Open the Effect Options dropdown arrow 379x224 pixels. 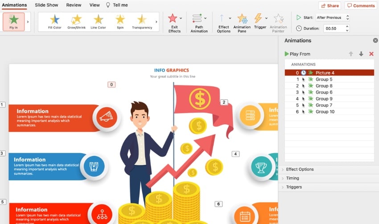[x=230, y=18]
